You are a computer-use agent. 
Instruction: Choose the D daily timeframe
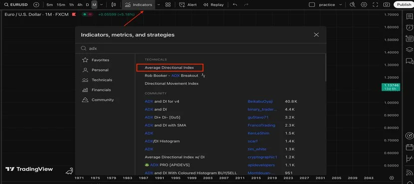click(x=87, y=5)
